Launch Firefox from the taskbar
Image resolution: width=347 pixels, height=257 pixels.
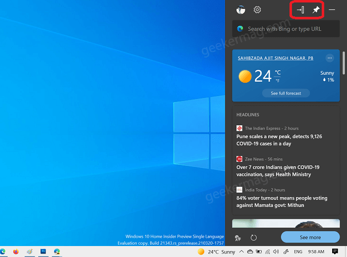[16, 252]
